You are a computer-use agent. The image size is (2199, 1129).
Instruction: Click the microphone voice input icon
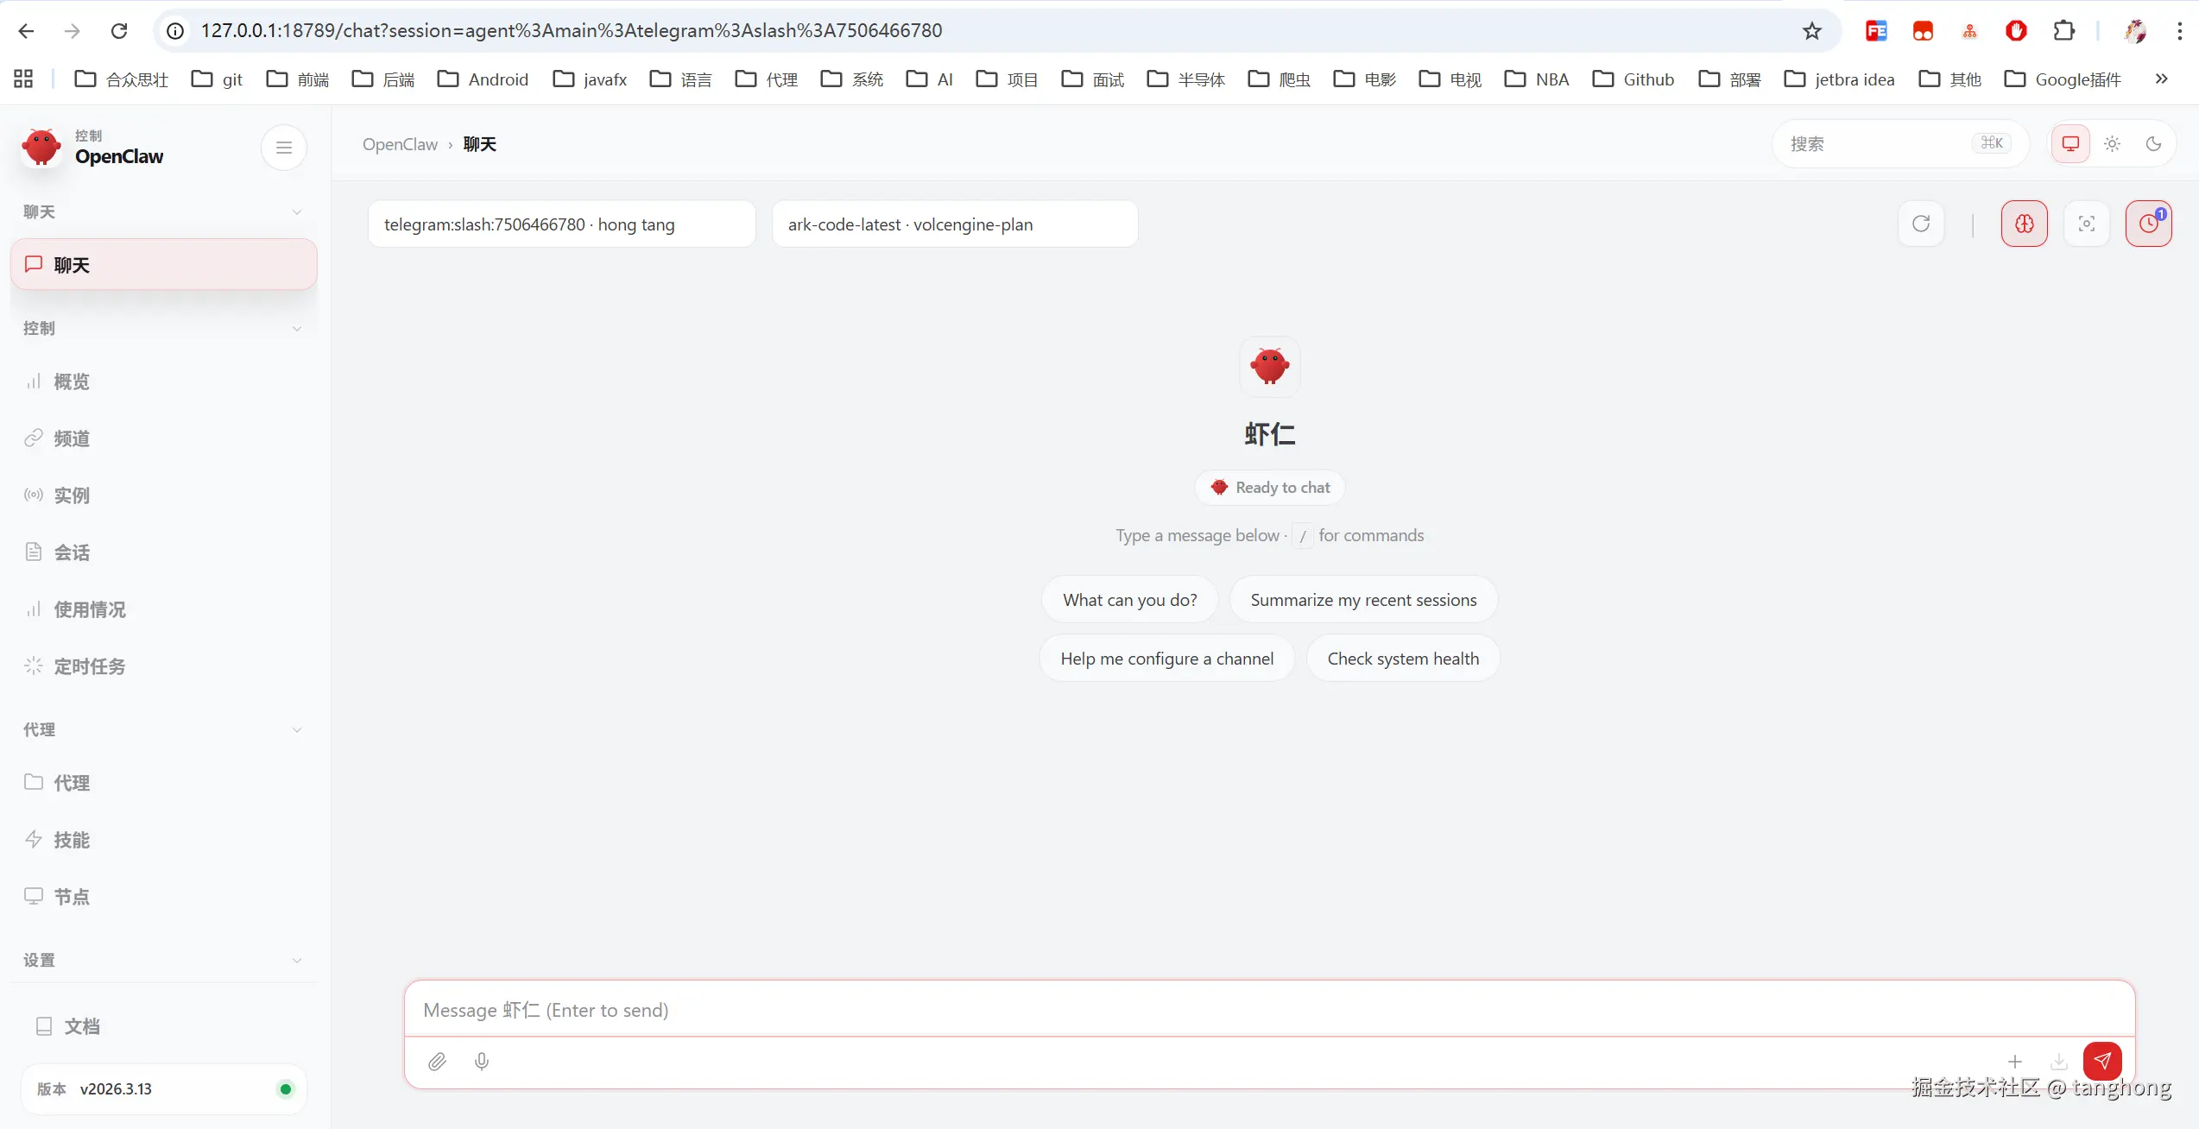[x=482, y=1062]
